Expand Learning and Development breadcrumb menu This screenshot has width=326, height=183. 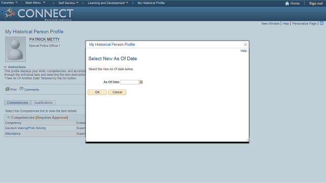click(x=108, y=3)
